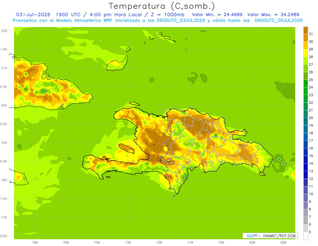The image size is (318, 246).
Task: Click the dark brown legend swatch above 31
Action: [306, 30]
